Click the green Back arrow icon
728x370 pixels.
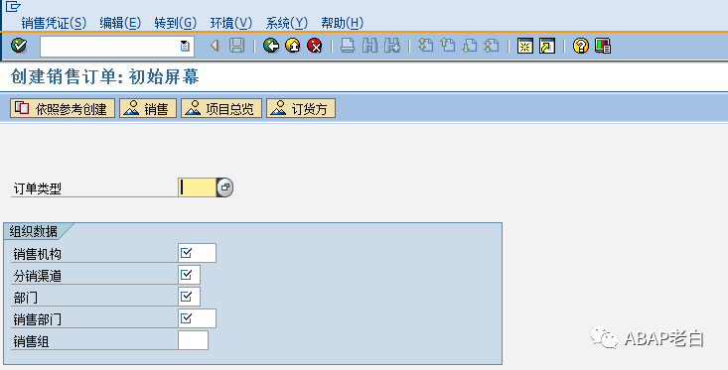click(271, 46)
